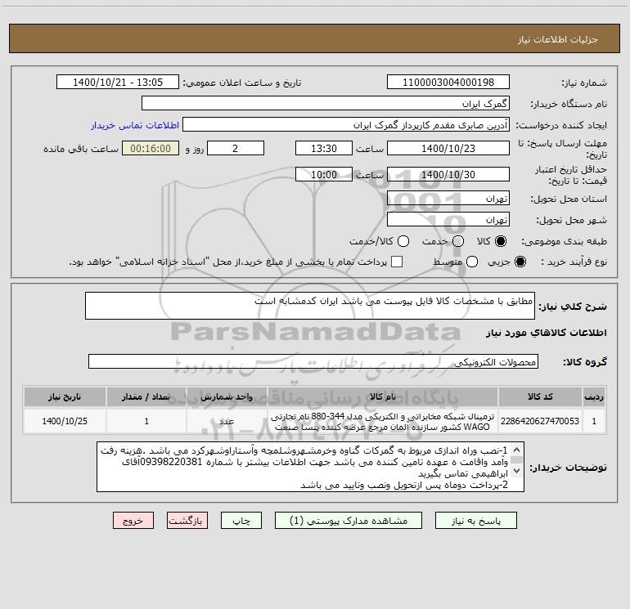
Task: Click the deadline time field 13:30
Action: [324, 148]
